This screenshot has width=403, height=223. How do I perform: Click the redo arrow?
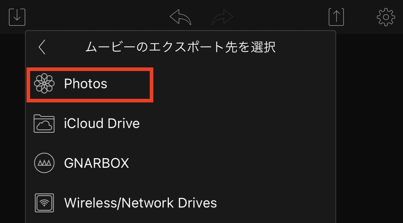(222, 17)
